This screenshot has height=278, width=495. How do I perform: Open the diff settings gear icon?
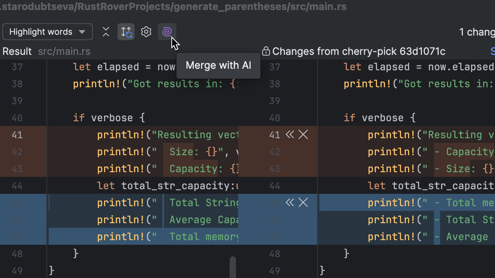[x=146, y=32]
